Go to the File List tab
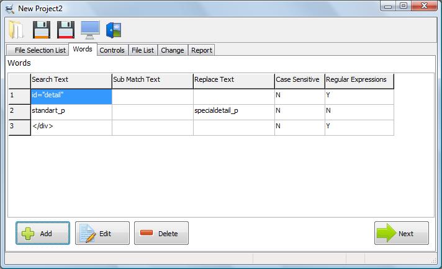Viewport: 442px width, 269px height. pyautogui.click(x=143, y=50)
